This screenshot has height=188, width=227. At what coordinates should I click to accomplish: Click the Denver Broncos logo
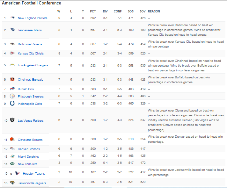pos(12,148)
